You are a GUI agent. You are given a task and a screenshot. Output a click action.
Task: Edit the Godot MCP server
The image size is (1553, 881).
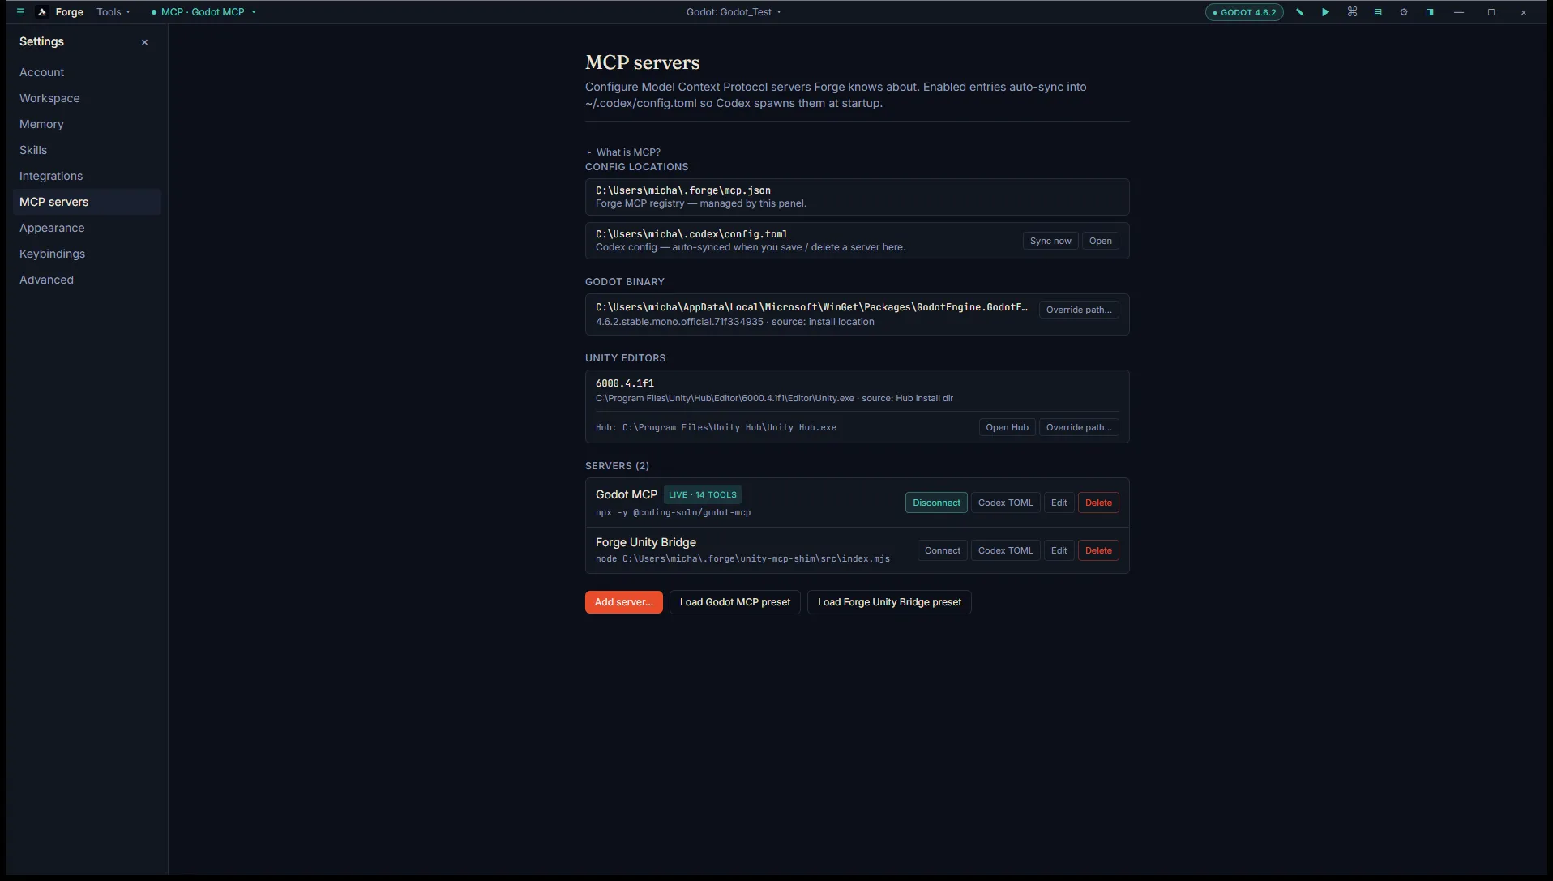pos(1059,503)
